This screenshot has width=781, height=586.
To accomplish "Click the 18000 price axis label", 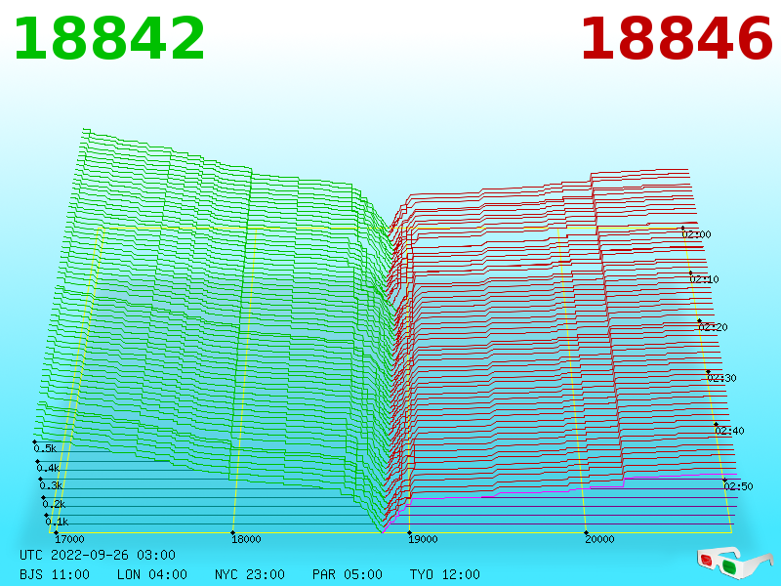I will (246, 539).
